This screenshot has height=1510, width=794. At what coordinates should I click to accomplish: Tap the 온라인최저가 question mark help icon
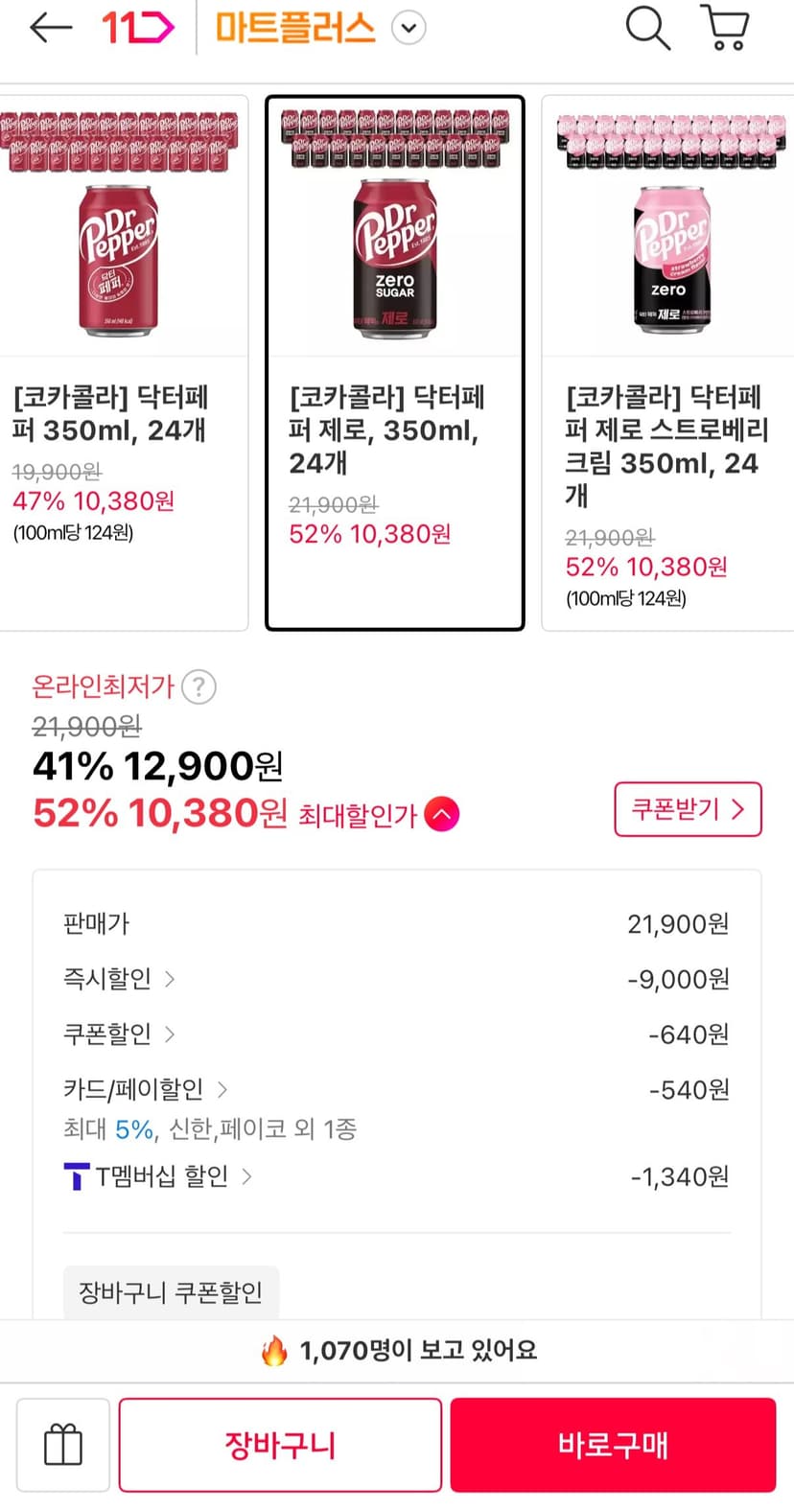(x=198, y=687)
